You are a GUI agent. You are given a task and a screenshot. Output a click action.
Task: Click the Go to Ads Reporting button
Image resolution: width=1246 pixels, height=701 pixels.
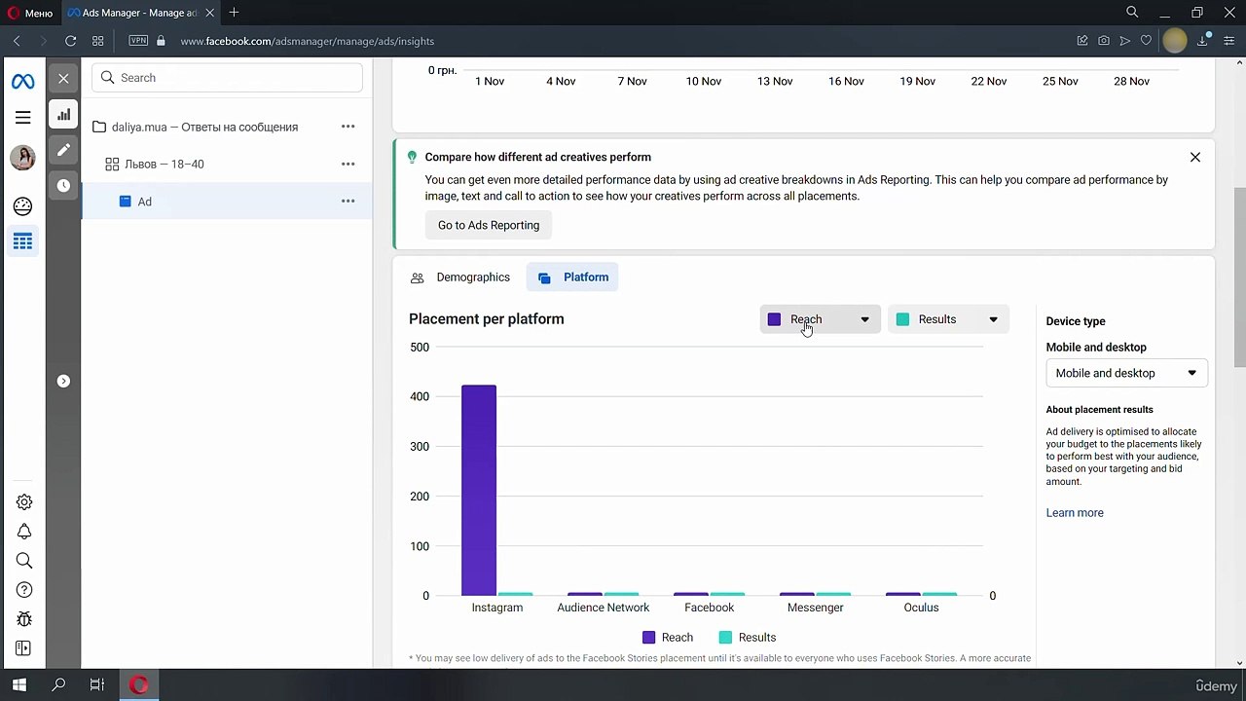click(489, 225)
